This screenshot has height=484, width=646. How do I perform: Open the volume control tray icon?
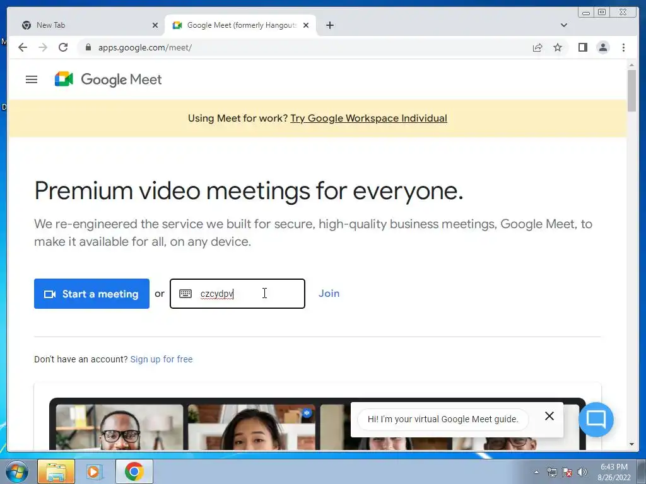pyautogui.click(x=582, y=472)
